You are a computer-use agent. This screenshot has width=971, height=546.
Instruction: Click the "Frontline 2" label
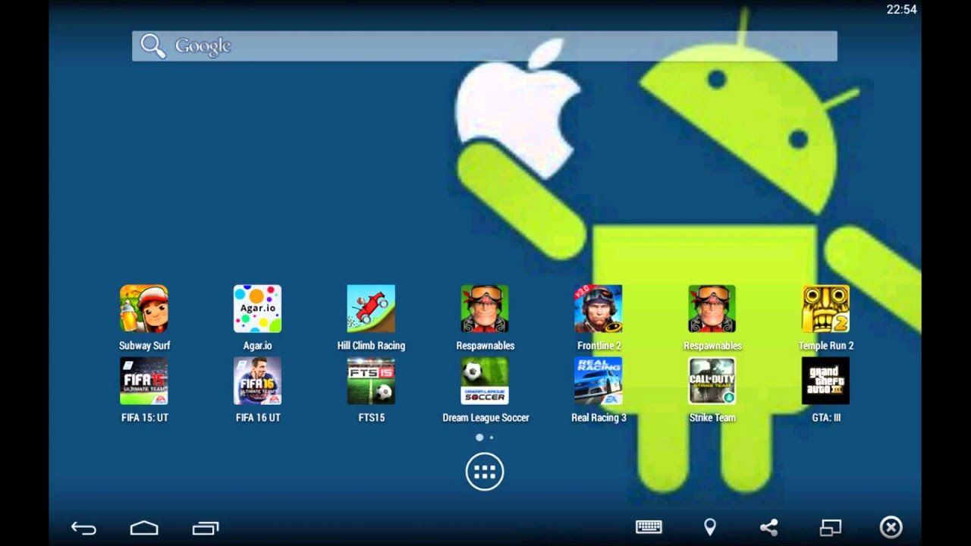pos(599,346)
